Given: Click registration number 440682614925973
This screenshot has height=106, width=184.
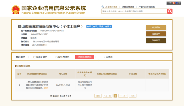Looking at the screenshot, I should (40, 34).
